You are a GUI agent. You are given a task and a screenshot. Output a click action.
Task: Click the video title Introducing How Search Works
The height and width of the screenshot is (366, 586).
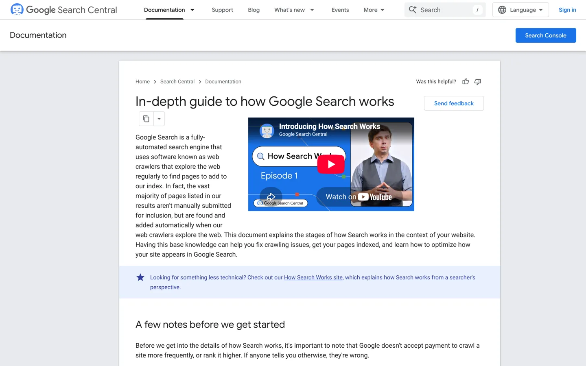point(330,126)
